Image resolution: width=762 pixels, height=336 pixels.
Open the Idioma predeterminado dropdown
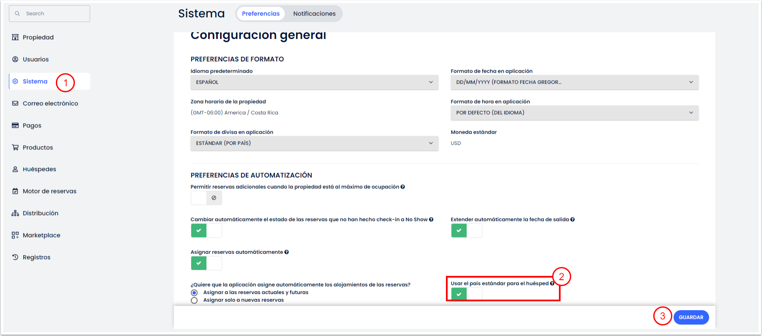314,82
